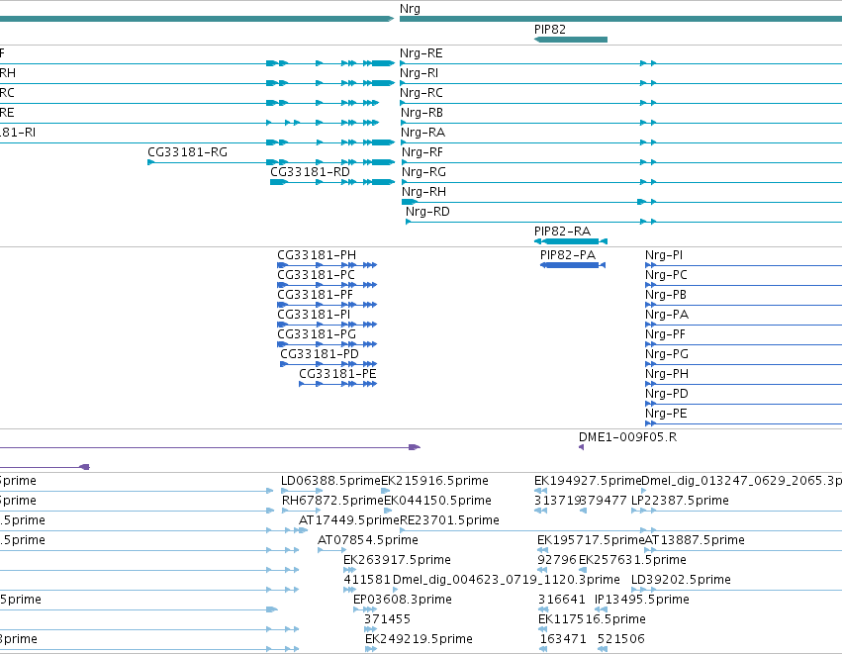
Task: Select the CG33181-PD protein label
Action: [320, 354]
